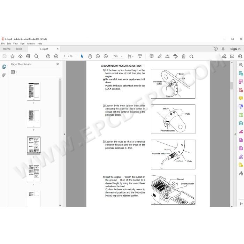
Task: Open account profile icon
Action: pos(240,56)
